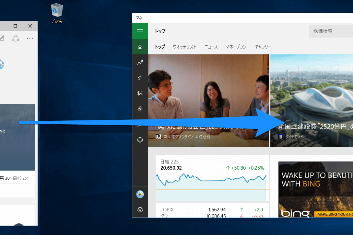
Task: Click the smiley feedback icon in sidebar
Action: click(140, 140)
